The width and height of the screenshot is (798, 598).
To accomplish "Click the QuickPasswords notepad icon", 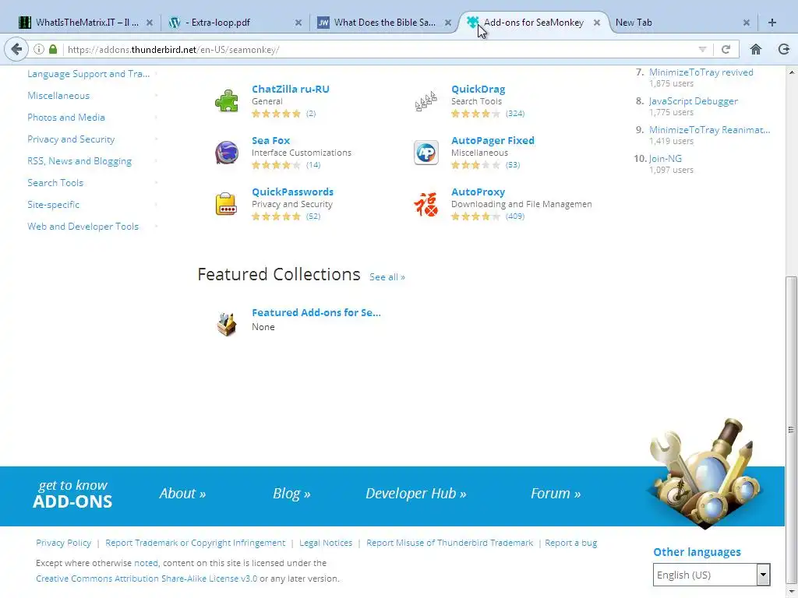I will tap(227, 203).
